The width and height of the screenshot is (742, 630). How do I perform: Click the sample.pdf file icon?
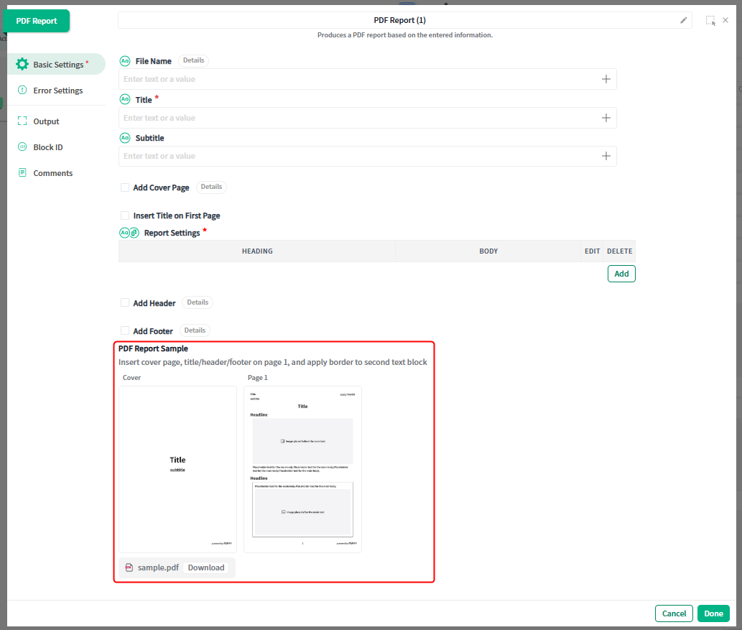point(129,568)
